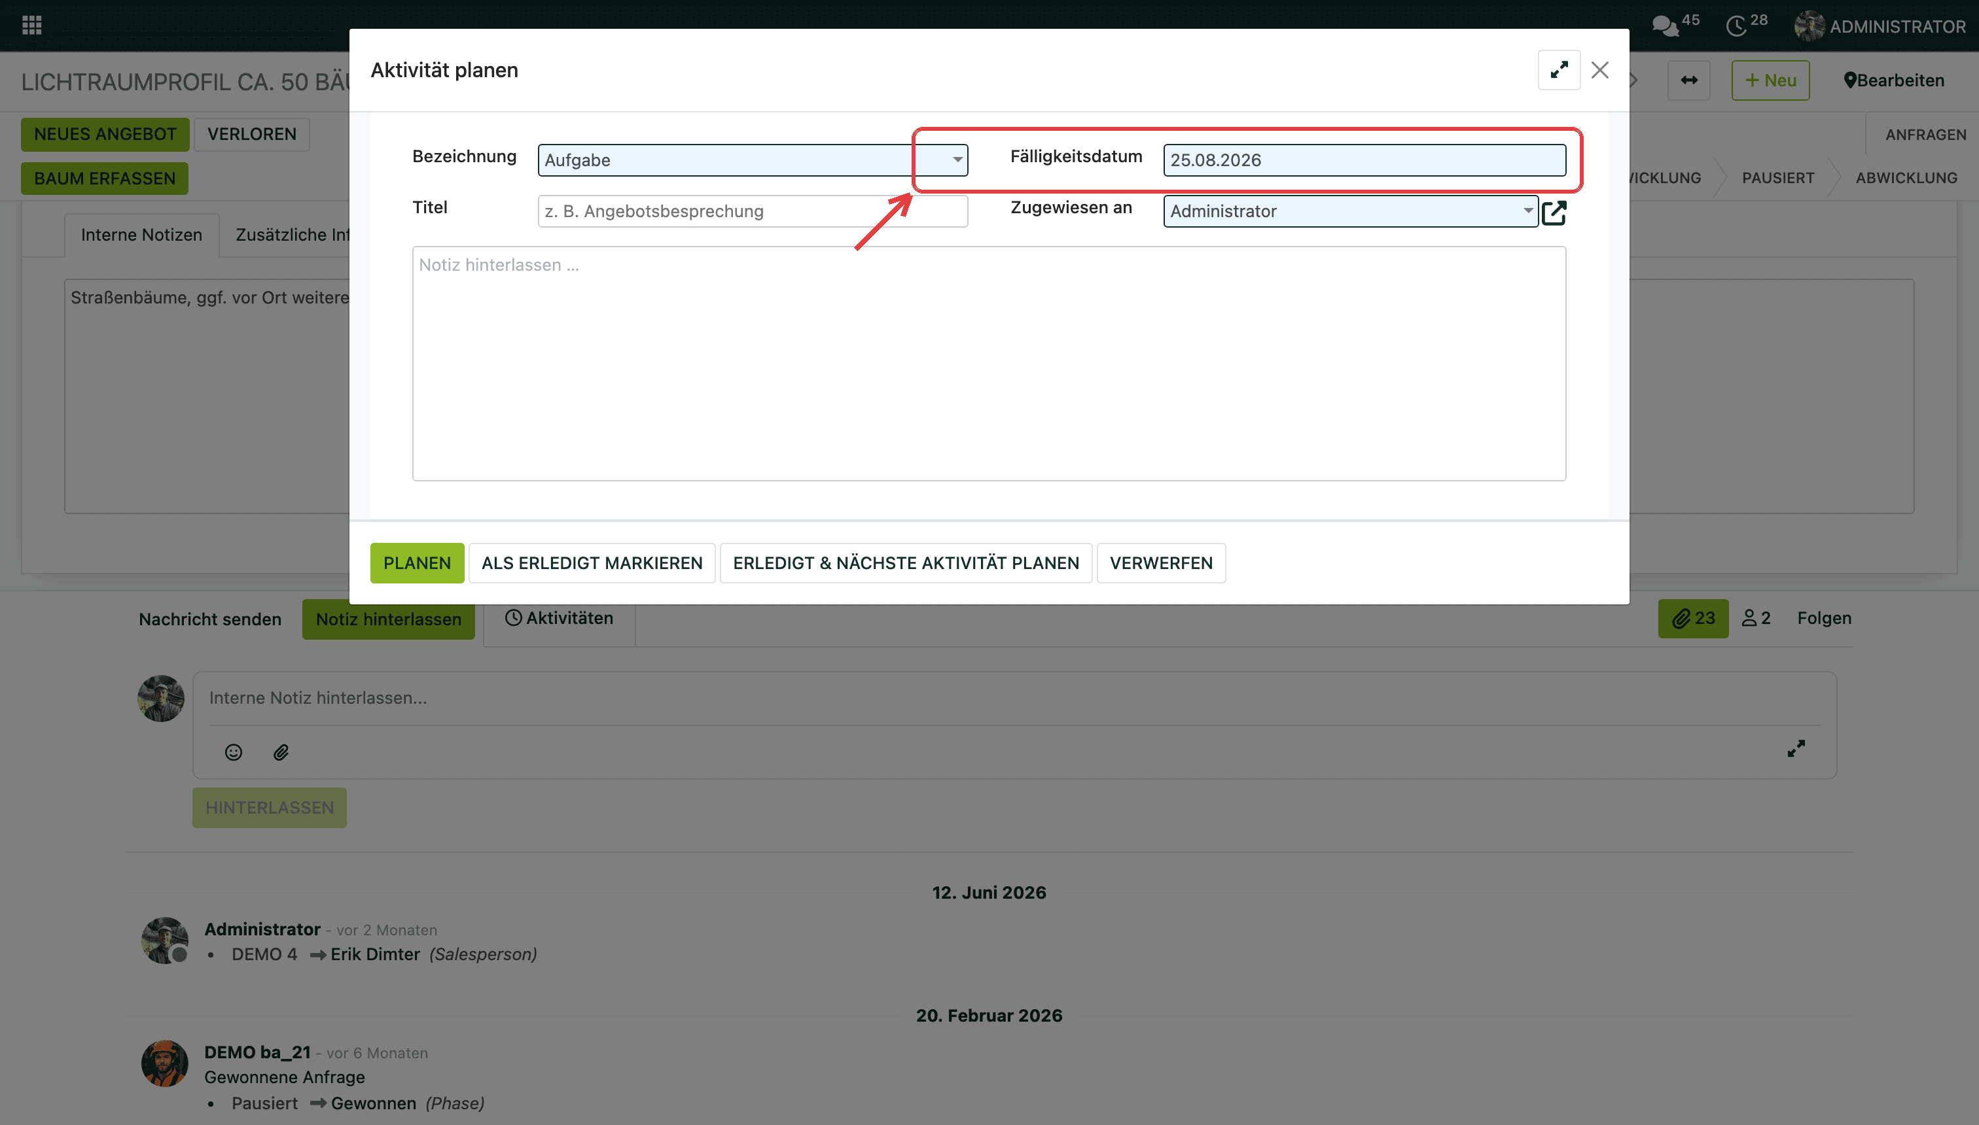Click ERLEDIGT & NÄCHSTE AKTIVITÄT PLANEN

tap(906, 563)
